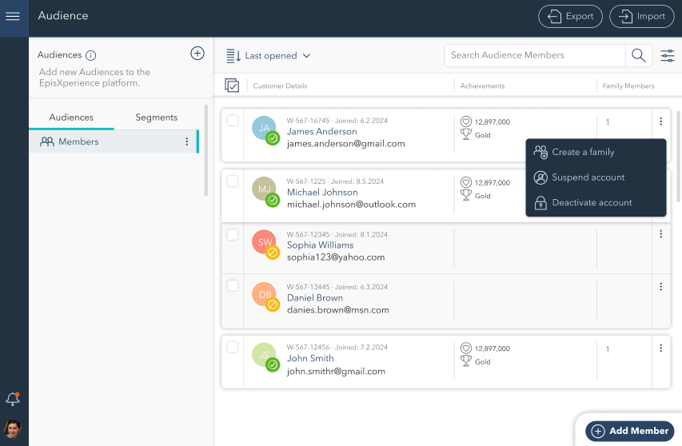Open the filter sliders icon
Screen dimensions: 682x446
tap(668, 56)
